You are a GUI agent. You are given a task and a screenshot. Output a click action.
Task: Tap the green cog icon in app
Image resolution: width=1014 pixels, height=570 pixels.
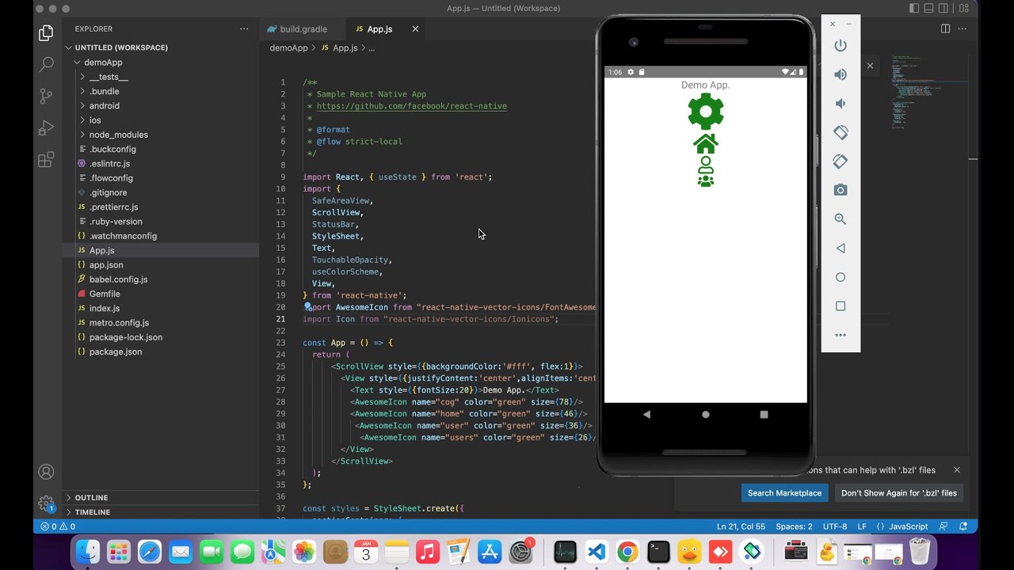(706, 112)
